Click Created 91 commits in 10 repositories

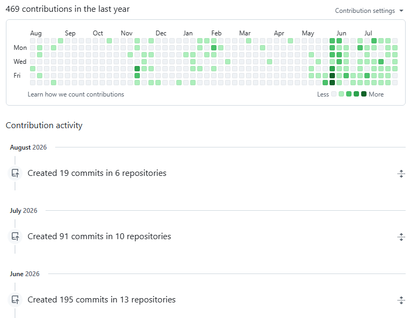[99, 236]
